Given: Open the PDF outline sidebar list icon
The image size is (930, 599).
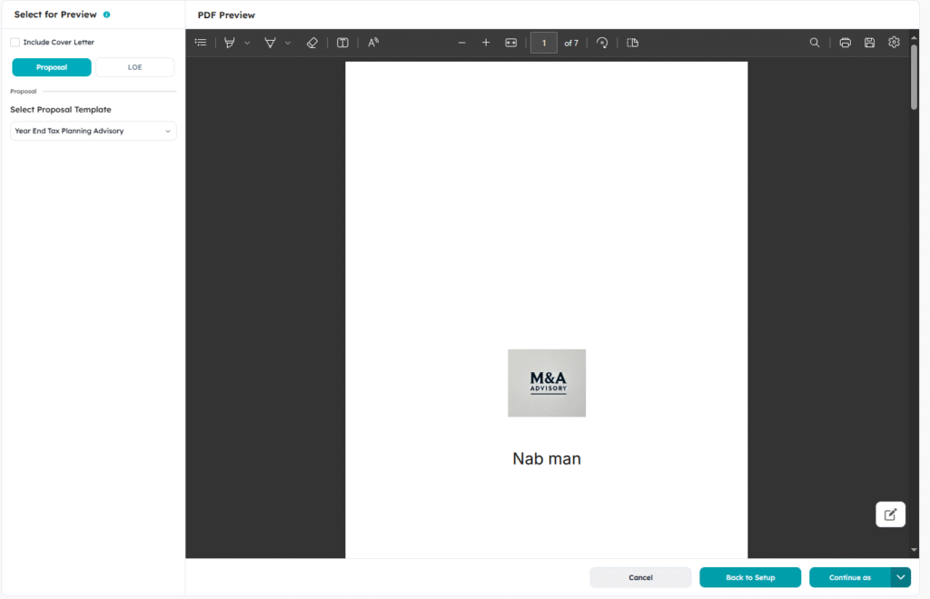Looking at the screenshot, I should point(201,43).
